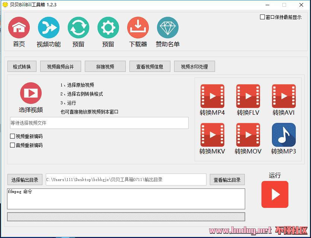Choose the 转换AVI format icon
311x238 pixels.
(x=284, y=96)
